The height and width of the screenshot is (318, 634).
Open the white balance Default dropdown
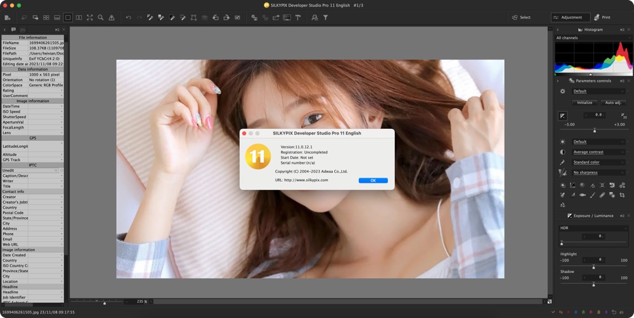click(599, 142)
